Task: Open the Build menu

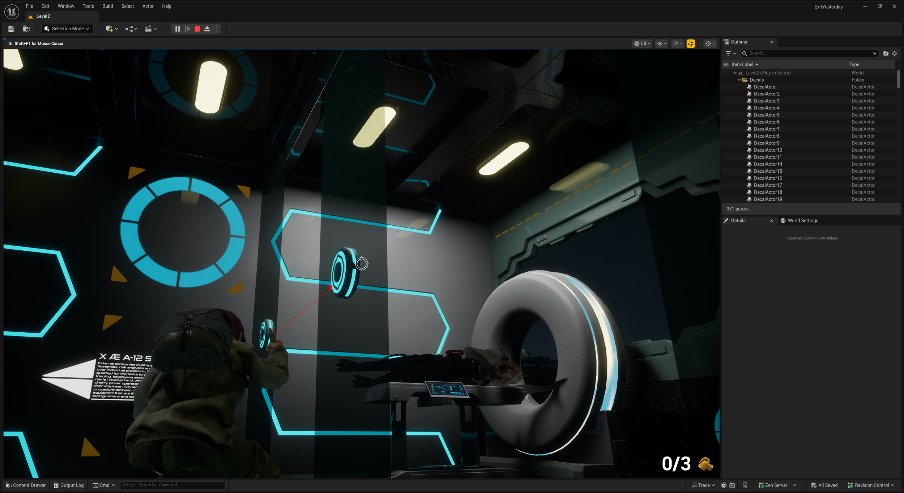Action: pyautogui.click(x=107, y=6)
